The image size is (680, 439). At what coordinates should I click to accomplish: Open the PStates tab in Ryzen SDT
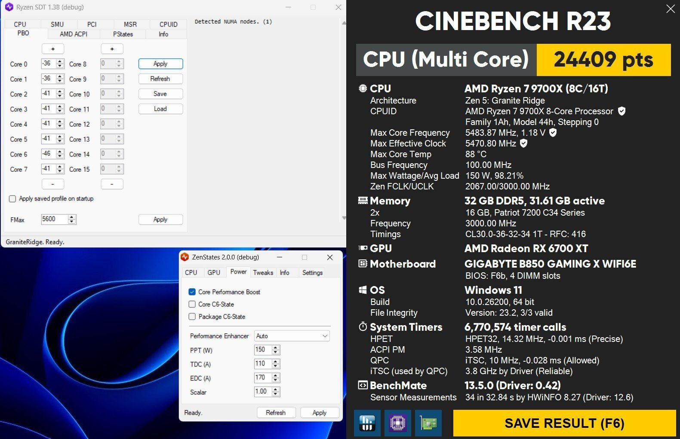123,34
